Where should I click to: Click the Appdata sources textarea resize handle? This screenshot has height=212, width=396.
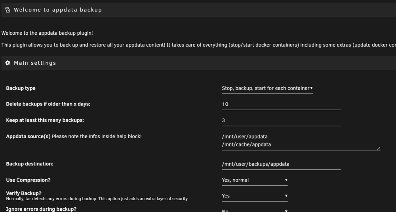click(x=378, y=148)
